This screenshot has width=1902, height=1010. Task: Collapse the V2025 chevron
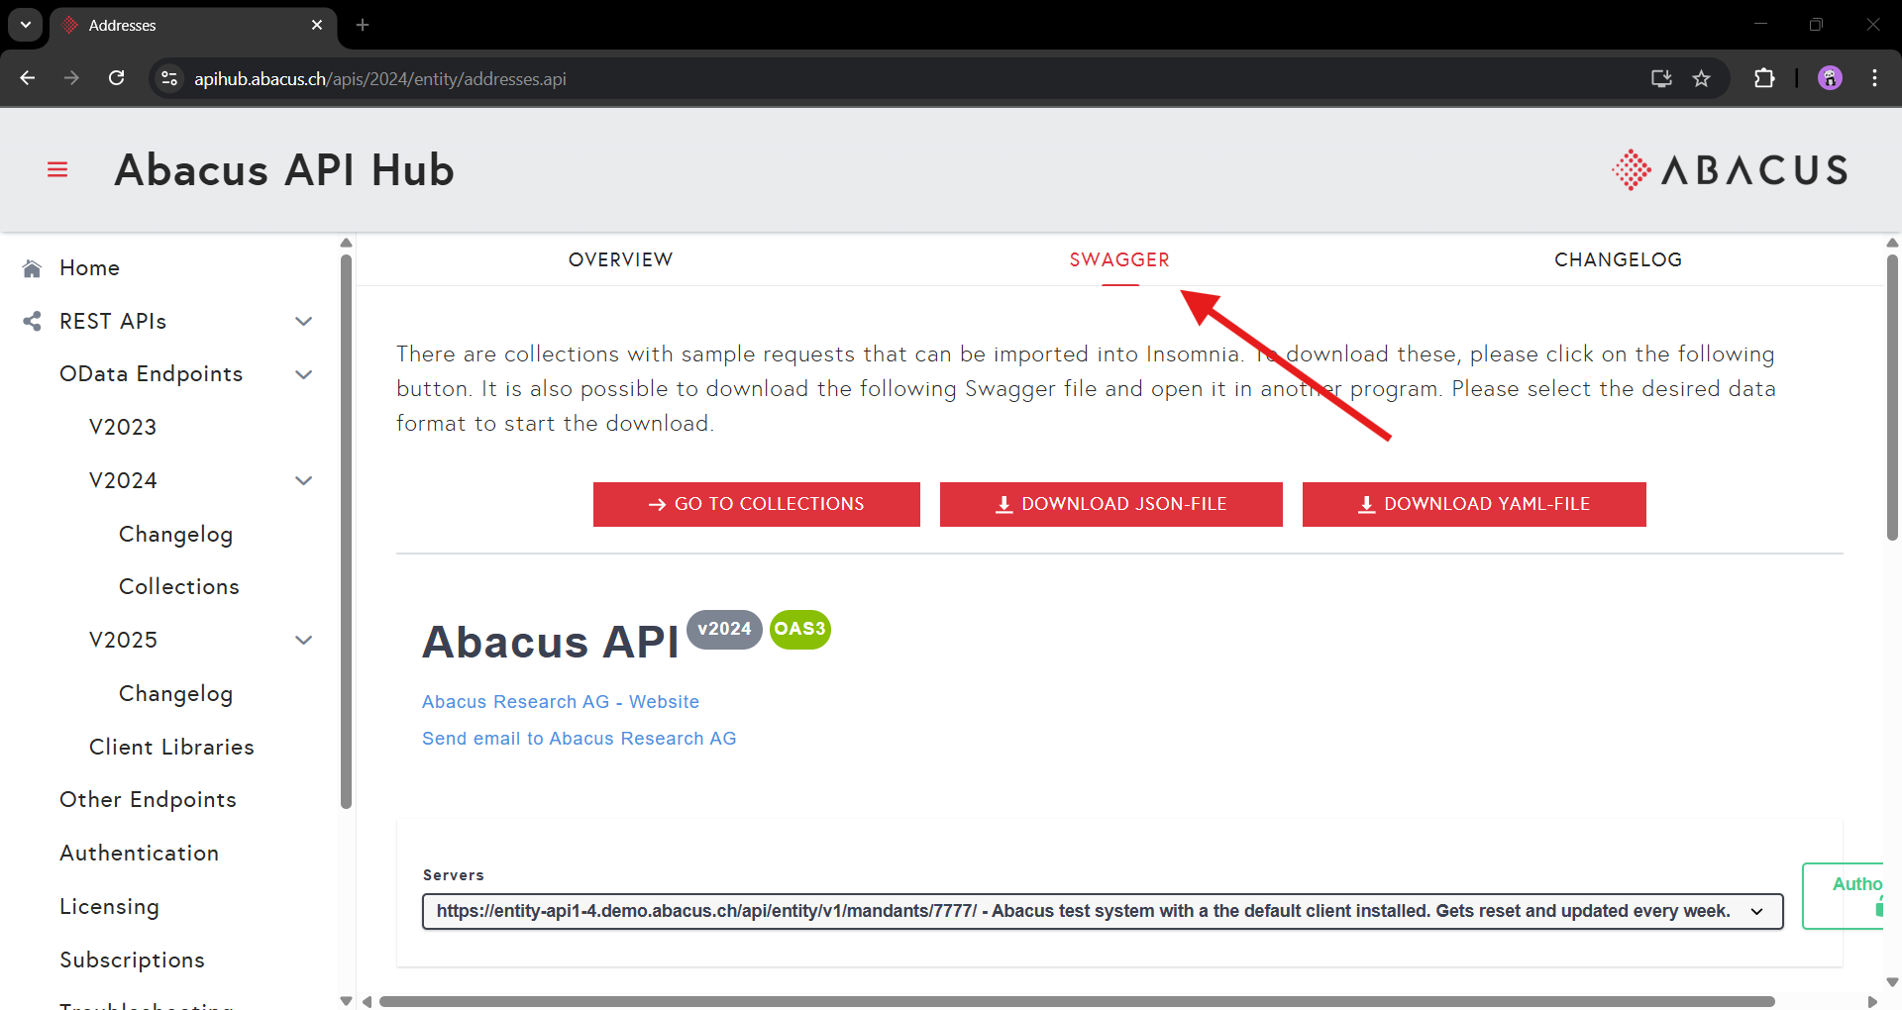click(304, 640)
